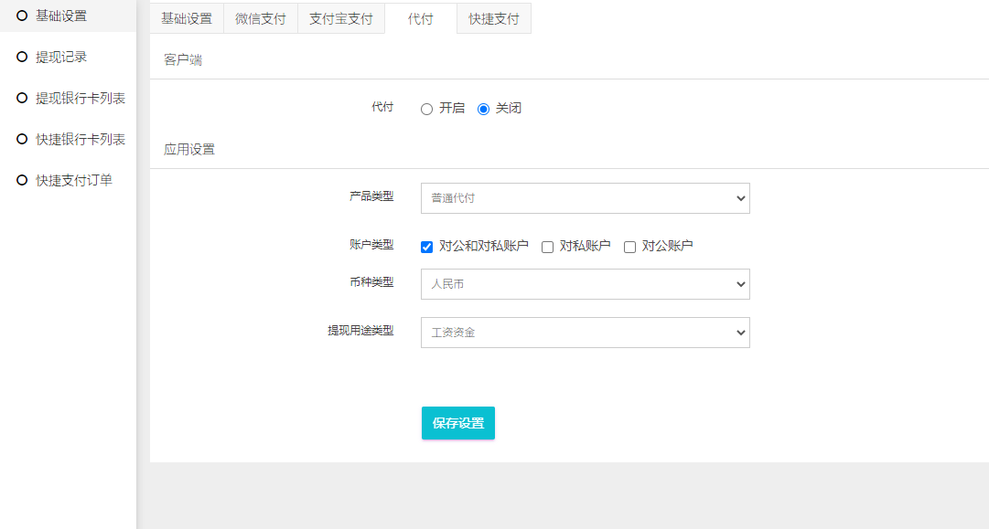
Task: Go to the 基础设置 tab
Action: (x=187, y=18)
